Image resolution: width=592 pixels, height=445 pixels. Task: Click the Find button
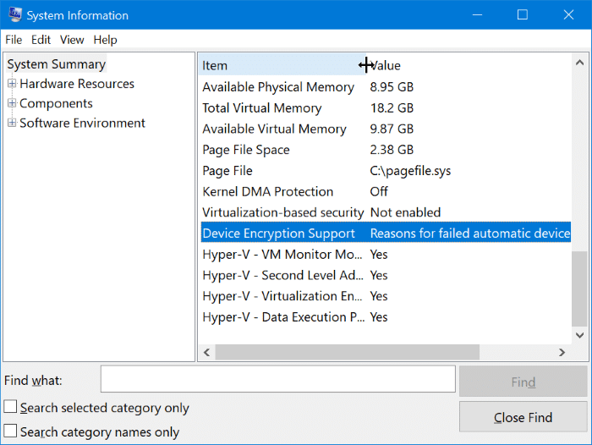pyautogui.click(x=523, y=382)
